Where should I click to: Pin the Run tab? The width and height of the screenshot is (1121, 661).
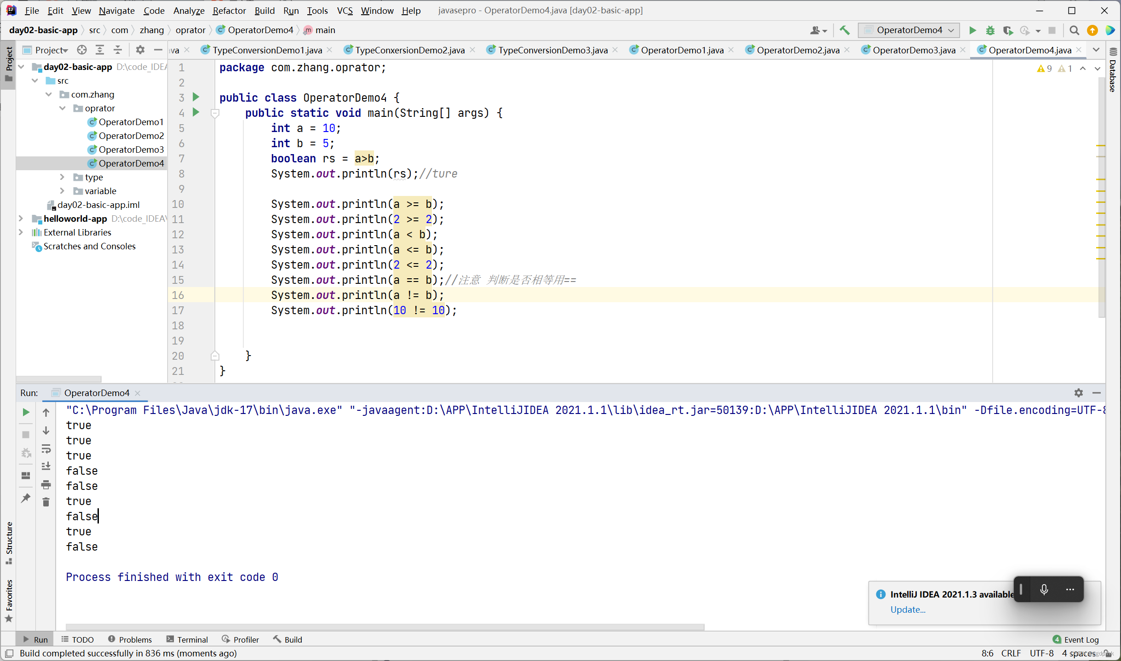tap(26, 498)
